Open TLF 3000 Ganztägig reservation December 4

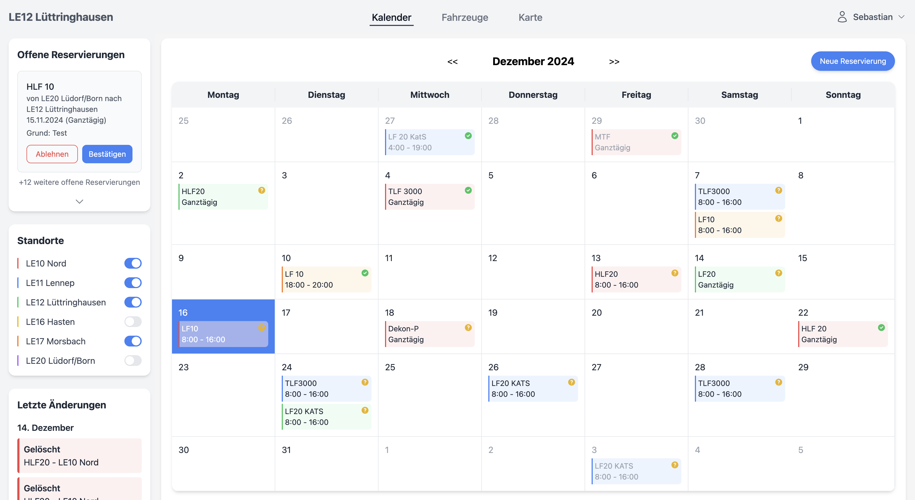pos(430,197)
